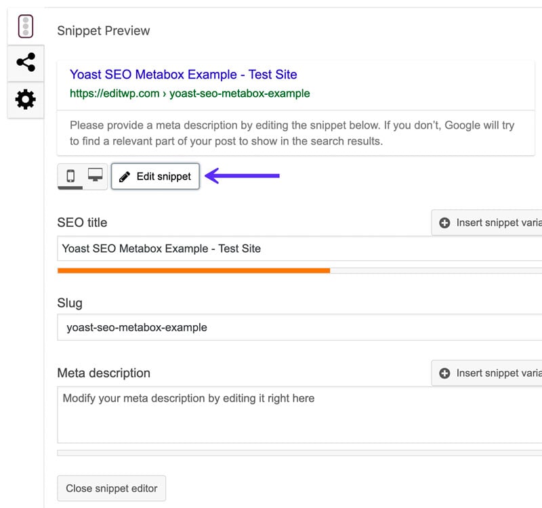Open the Advanced settings gear tab
This screenshot has height=508, width=542.
[x=26, y=100]
